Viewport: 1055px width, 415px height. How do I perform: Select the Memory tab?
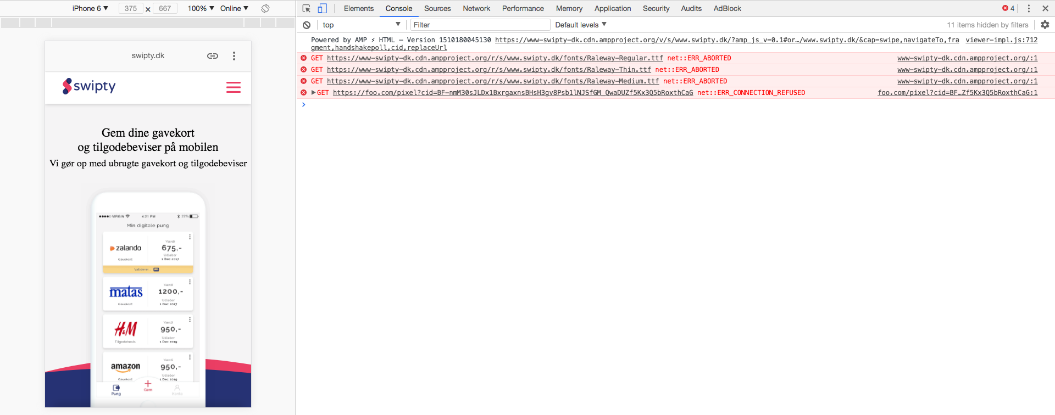coord(569,8)
